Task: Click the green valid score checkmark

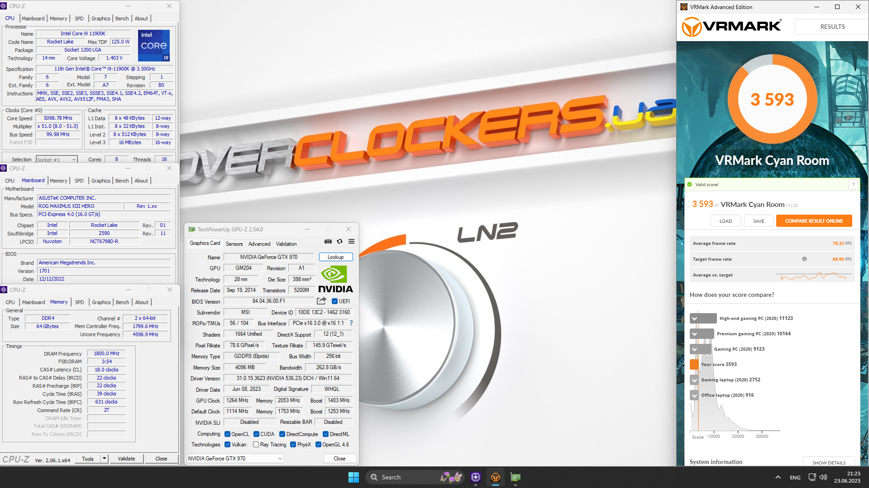Action: pyautogui.click(x=690, y=184)
